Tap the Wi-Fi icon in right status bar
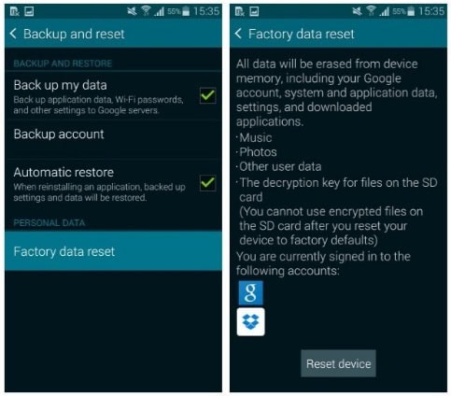The width and height of the screenshot is (451, 396). pyautogui.click(x=371, y=11)
